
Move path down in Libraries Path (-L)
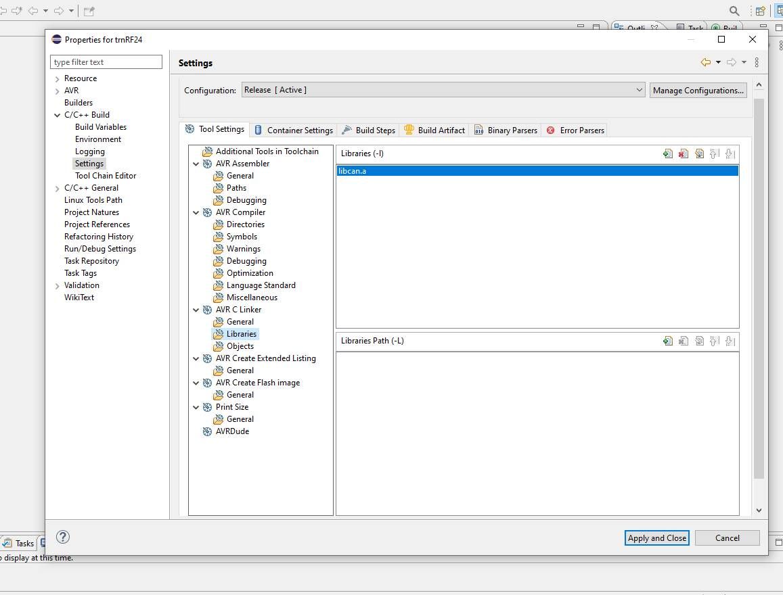tap(730, 341)
